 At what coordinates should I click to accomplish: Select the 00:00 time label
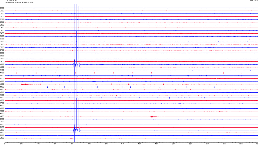pos(2,8)
